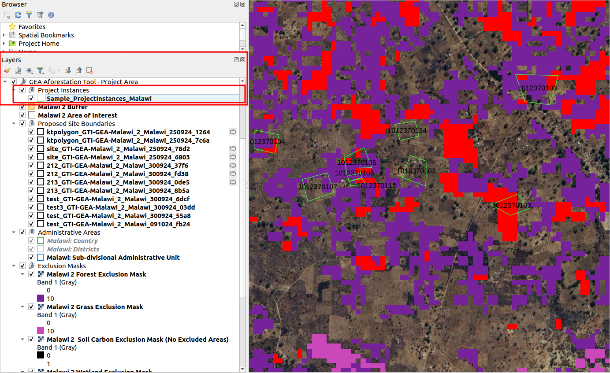Screen dimensions: 610x373
Task: Click Browser panel scrollbar up arrow
Action: [x=242, y=25]
